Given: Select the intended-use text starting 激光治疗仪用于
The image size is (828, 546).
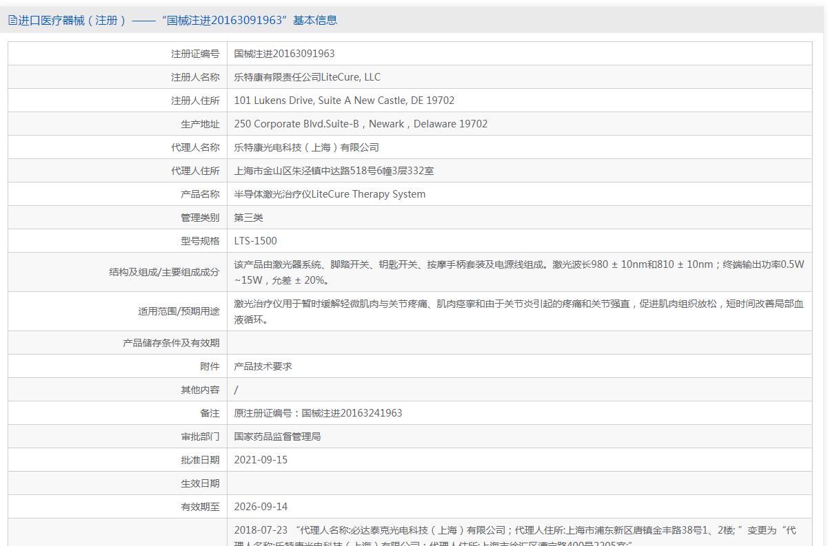Looking at the screenshot, I should point(519,311).
